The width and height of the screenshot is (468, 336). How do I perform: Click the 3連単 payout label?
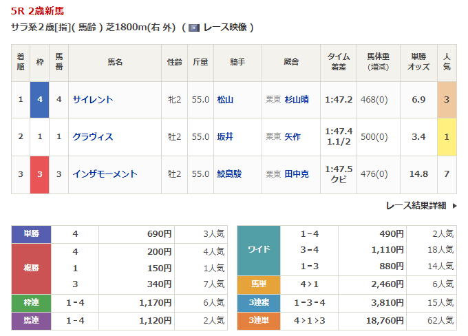coord(259,320)
